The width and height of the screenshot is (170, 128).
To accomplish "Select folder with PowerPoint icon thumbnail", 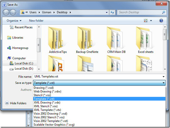I will click(x=56, y=63).
